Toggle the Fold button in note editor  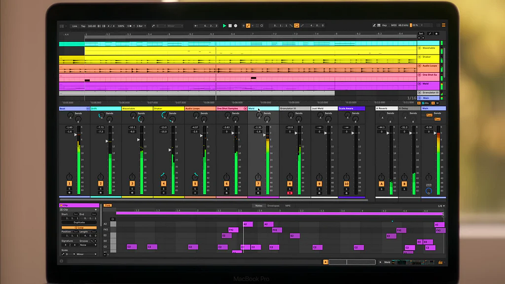pyautogui.click(x=108, y=205)
